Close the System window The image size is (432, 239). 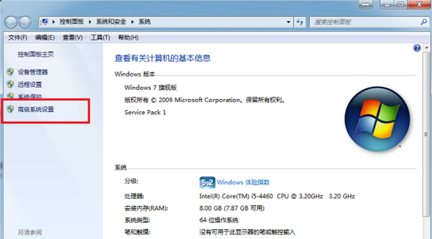click(x=419, y=5)
